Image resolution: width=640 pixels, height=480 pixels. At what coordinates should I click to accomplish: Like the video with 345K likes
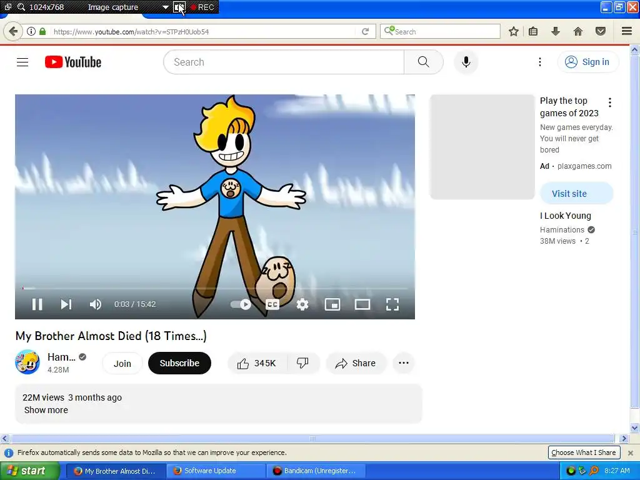257,363
